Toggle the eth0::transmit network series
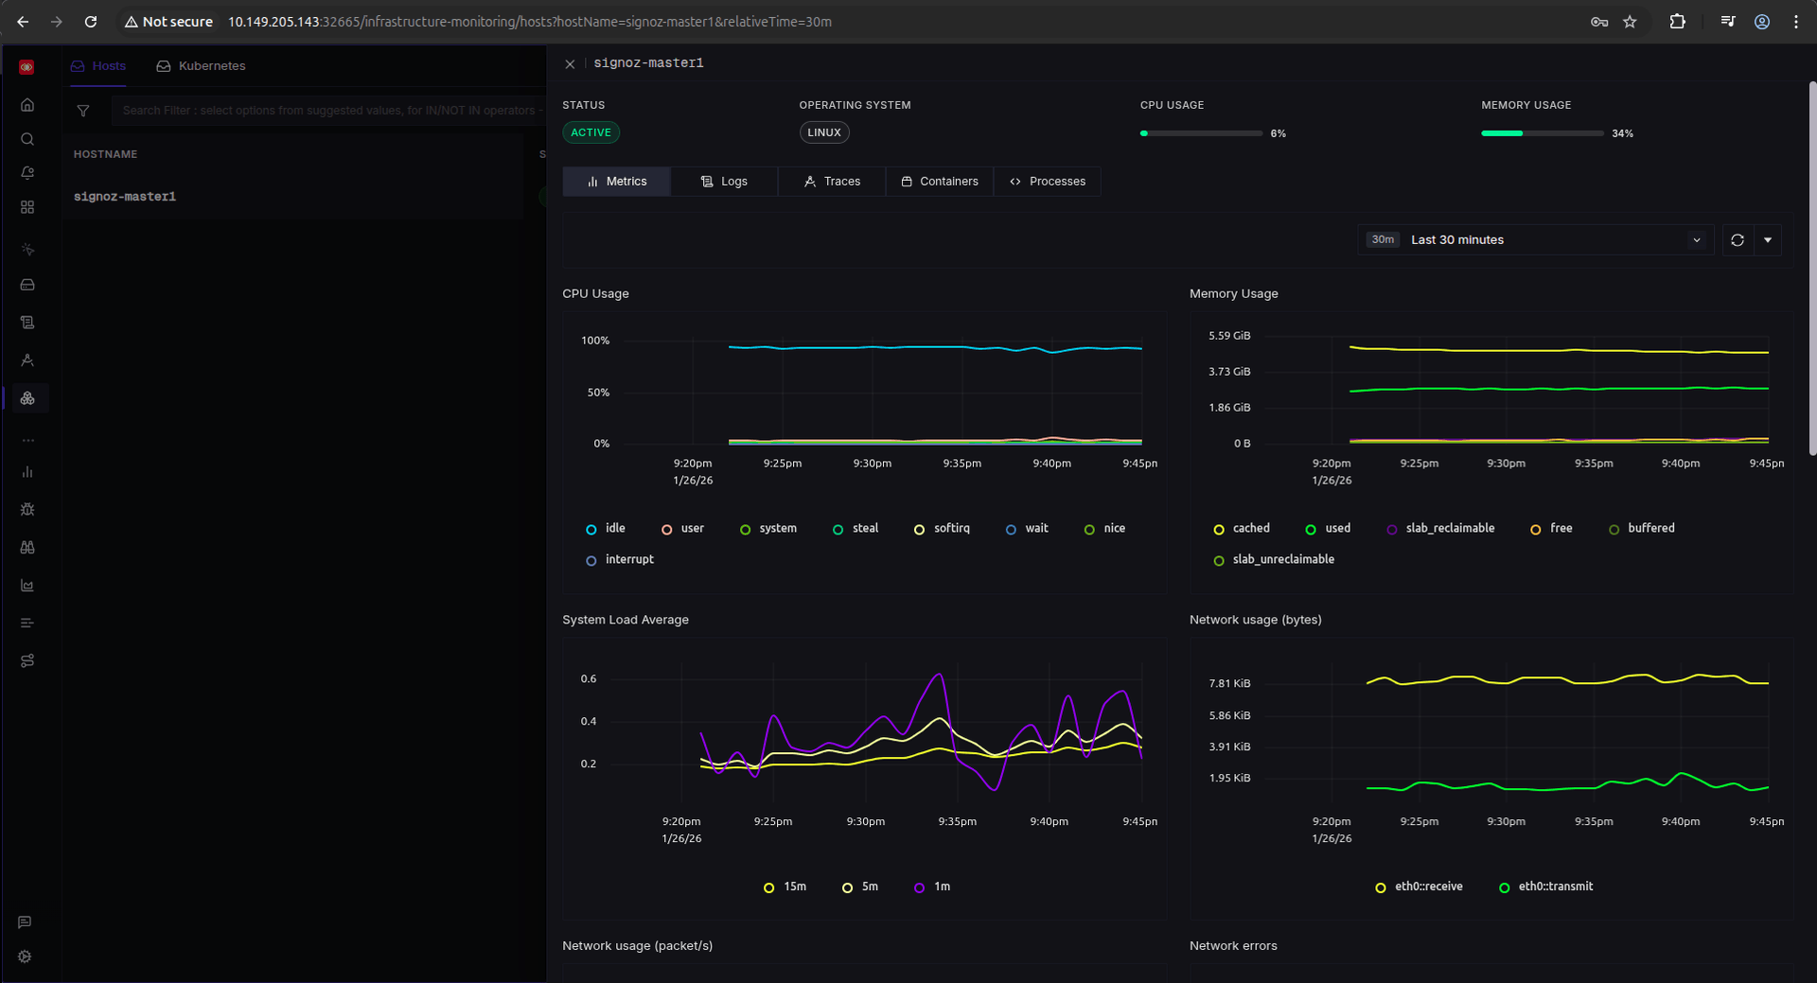The image size is (1817, 983). click(1546, 887)
